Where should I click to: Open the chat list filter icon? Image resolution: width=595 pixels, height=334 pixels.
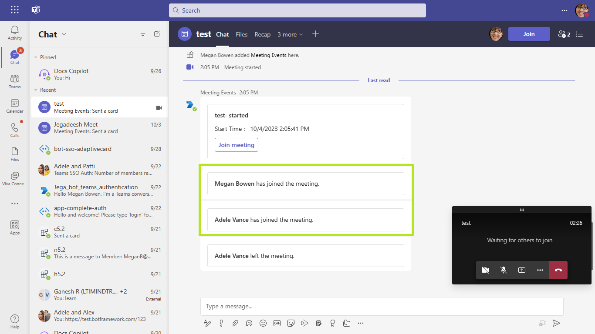(143, 34)
